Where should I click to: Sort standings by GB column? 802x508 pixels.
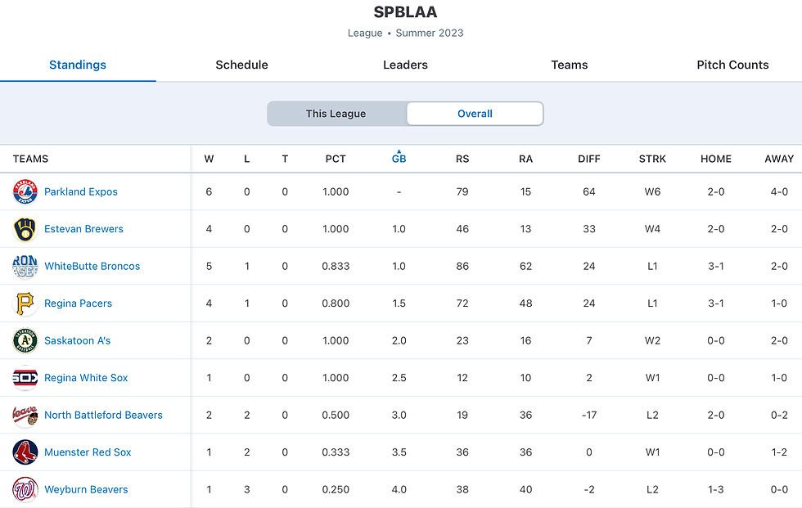point(399,159)
